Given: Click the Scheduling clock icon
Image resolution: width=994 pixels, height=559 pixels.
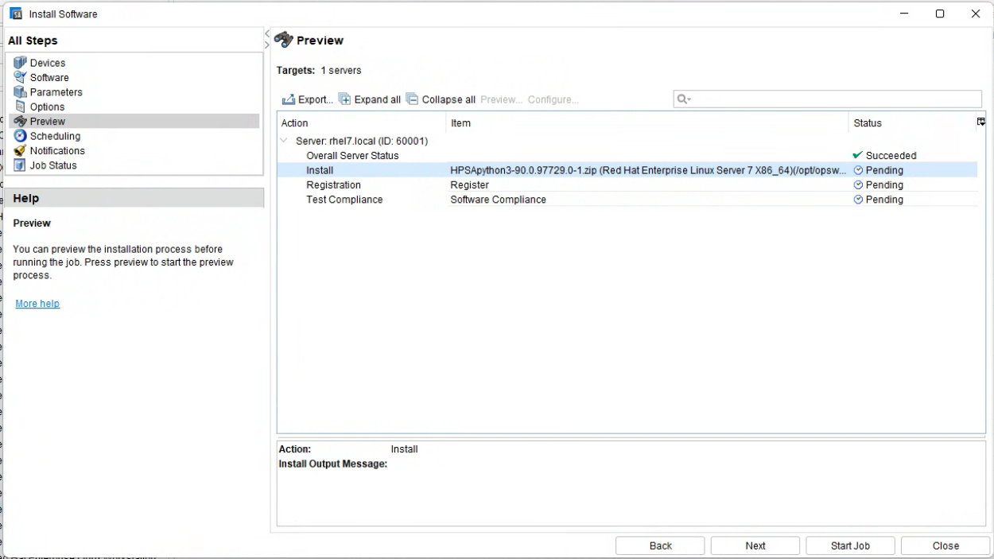Looking at the screenshot, I should pos(20,136).
